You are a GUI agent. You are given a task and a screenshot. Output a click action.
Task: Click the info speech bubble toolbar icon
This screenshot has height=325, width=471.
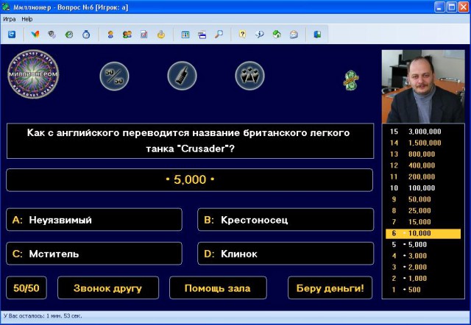260,35
